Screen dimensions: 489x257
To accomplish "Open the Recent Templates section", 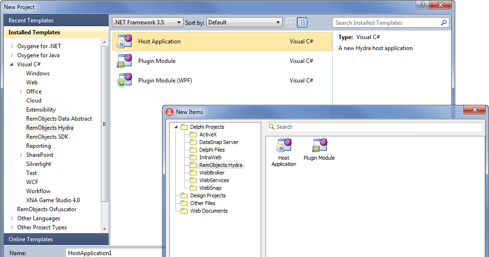I will tap(56, 21).
